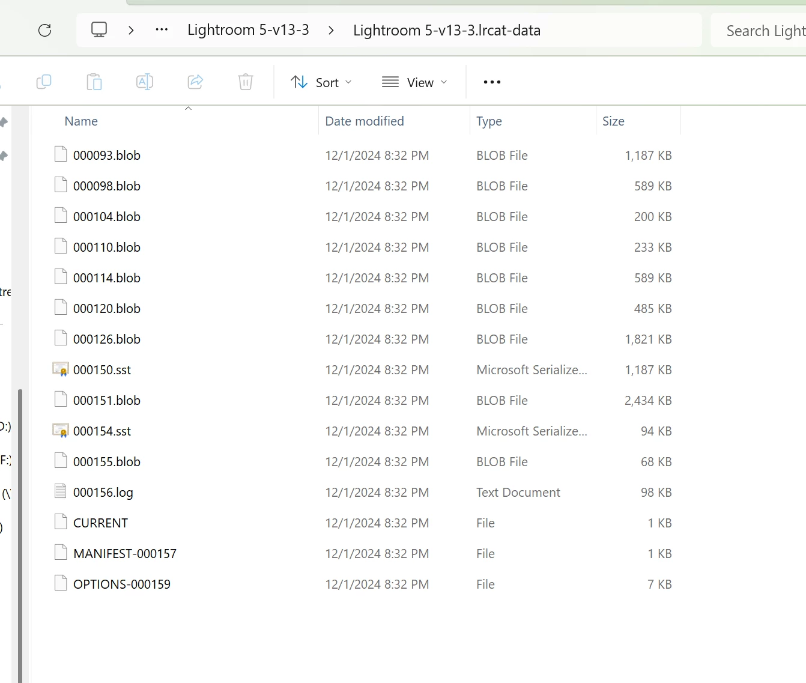Click the Copy toolbar icon
Screen dimensions: 806x683
point(44,82)
